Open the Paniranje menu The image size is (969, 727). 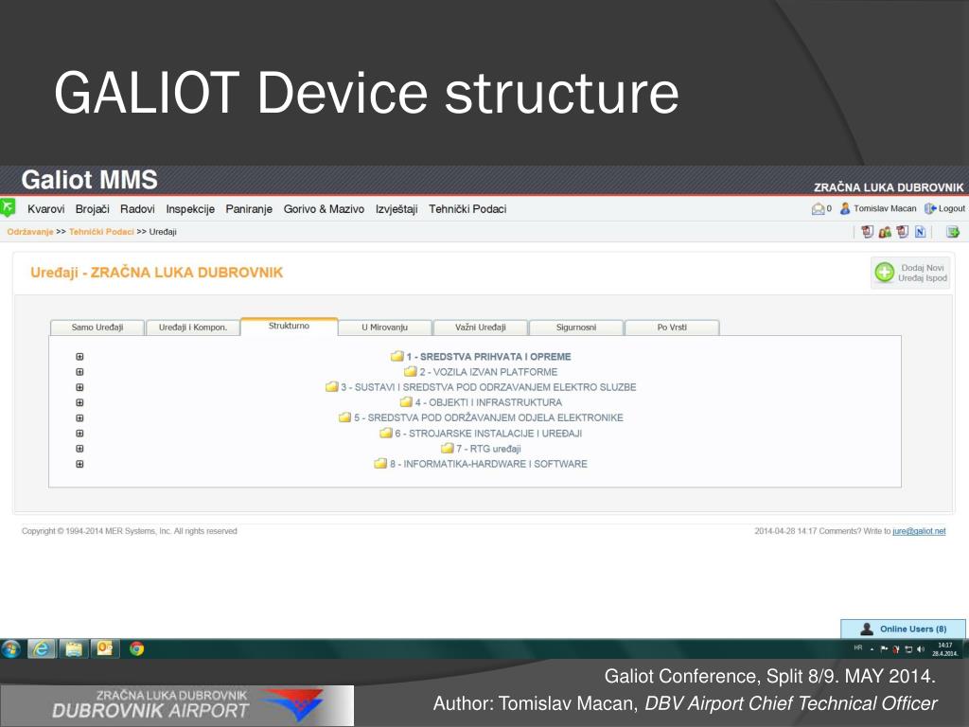tap(249, 209)
